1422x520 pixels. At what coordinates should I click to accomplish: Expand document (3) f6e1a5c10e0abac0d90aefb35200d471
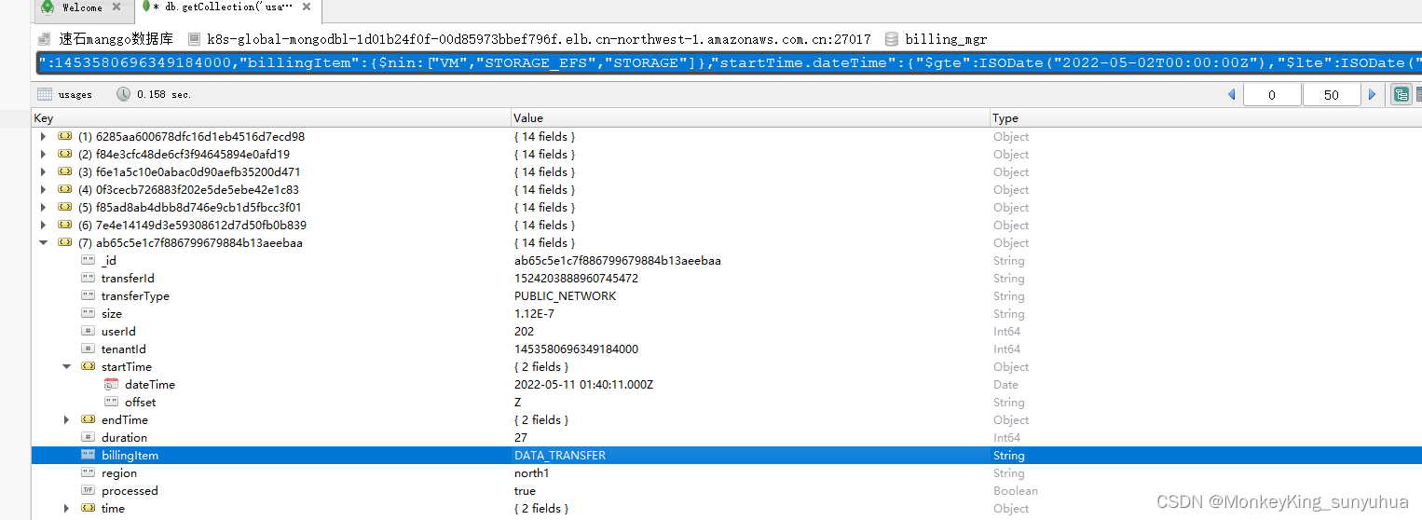point(43,171)
